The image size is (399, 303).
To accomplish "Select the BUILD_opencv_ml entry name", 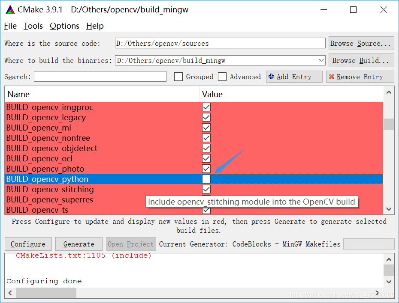I will (x=39, y=128).
